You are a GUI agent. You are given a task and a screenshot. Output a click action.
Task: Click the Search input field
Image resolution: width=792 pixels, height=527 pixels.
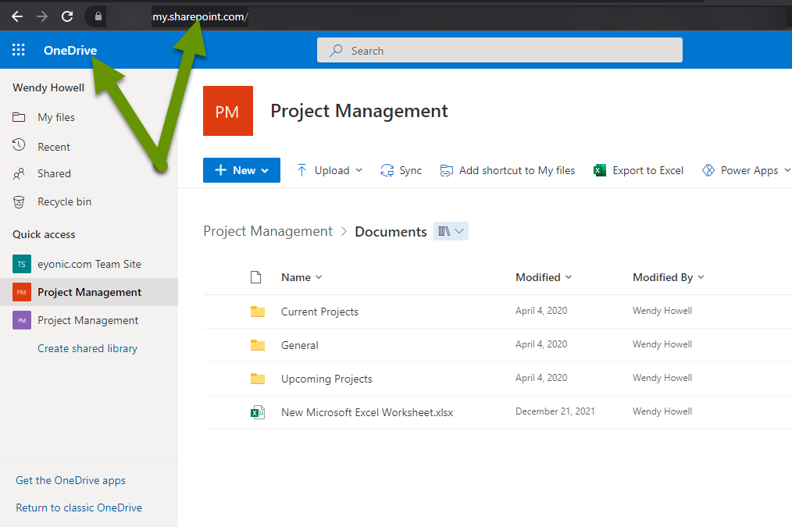[x=500, y=50]
